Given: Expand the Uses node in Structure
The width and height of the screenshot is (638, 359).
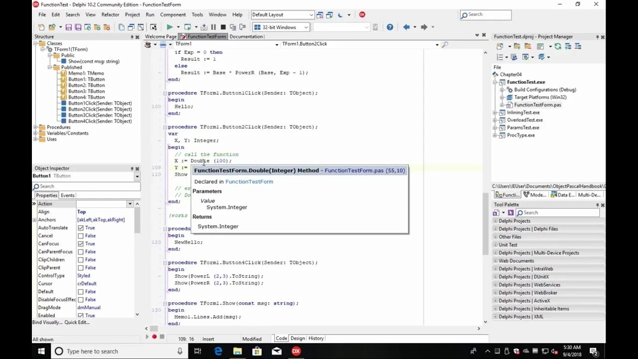Looking at the screenshot, I should pos(36,139).
